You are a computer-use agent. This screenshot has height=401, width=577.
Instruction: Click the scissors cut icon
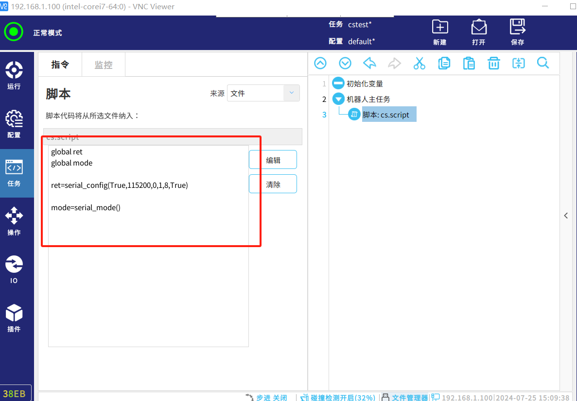[x=419, y=63]
